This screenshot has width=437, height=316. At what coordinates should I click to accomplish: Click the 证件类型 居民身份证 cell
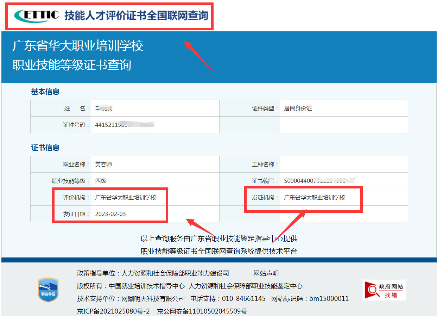pos(299,108)
